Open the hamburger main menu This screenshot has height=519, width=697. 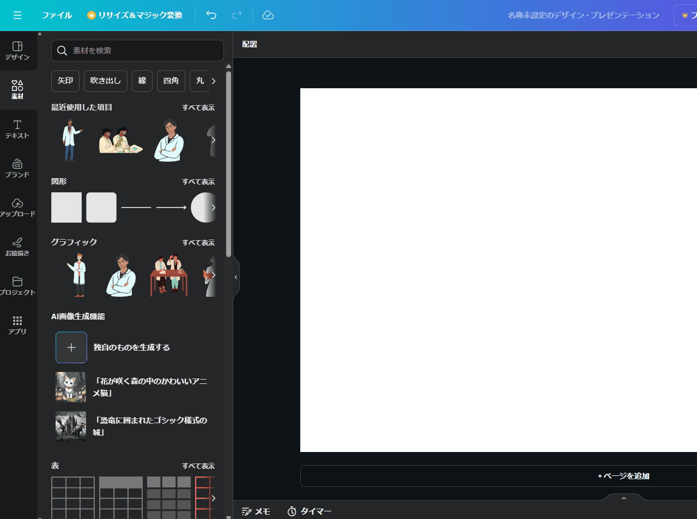point(17,15)
